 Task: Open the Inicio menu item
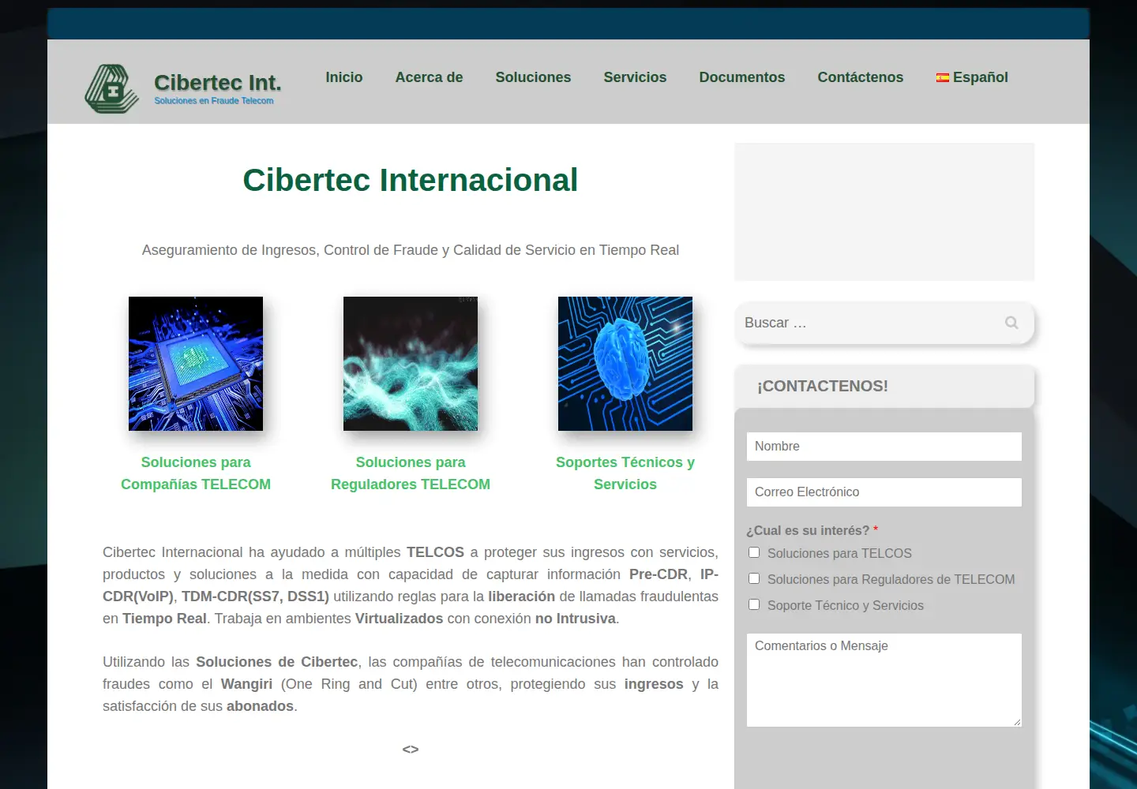pos(344,77)
